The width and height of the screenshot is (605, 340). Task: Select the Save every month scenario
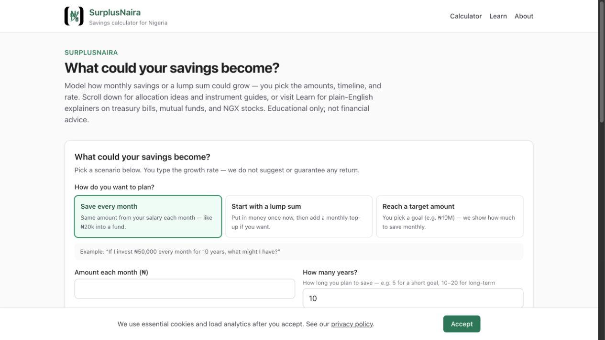pos(148,216)
